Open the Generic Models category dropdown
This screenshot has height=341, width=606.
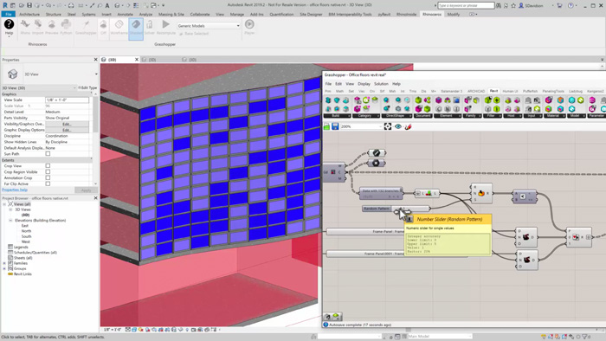(x=209, y=26)
